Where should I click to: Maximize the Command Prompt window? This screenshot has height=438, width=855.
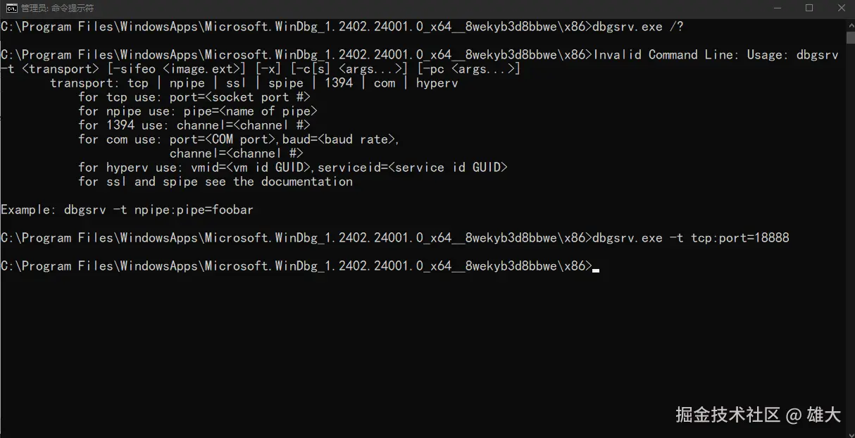click(809, 8)
